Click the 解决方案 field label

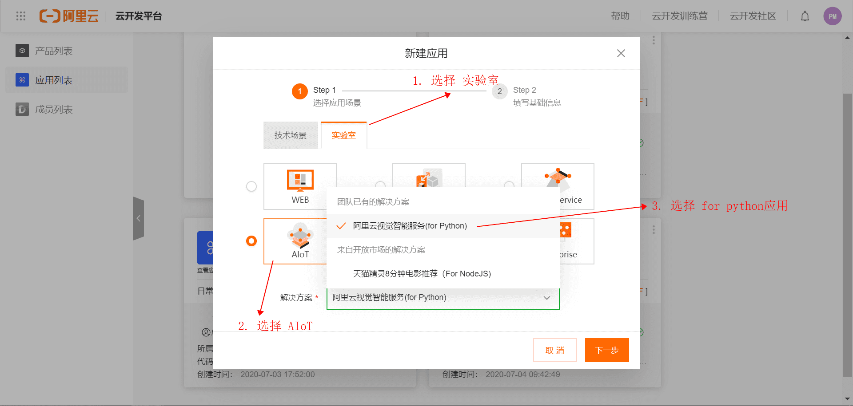(296, 298)
